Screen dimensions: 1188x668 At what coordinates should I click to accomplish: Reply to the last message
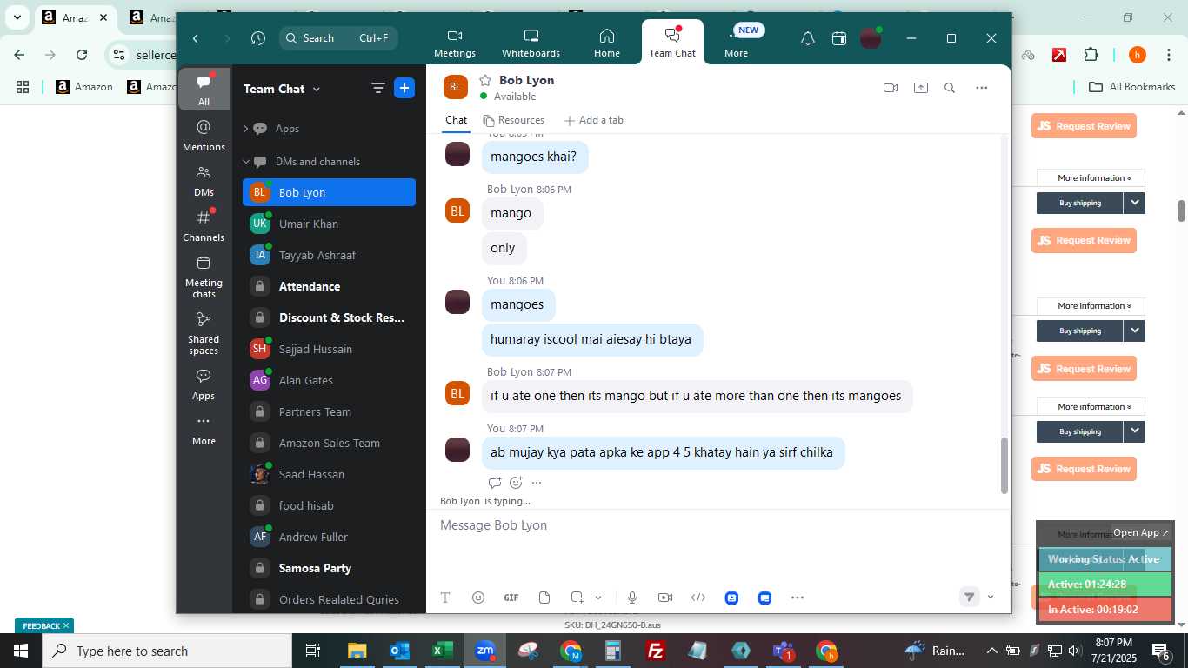pyautogui.click(x=495, y=483)
